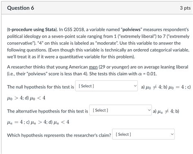The height and width of the screenshot is (154, 193).
Task: Open the alternative hypothesis Select dropdown
Action: (121, 110)
